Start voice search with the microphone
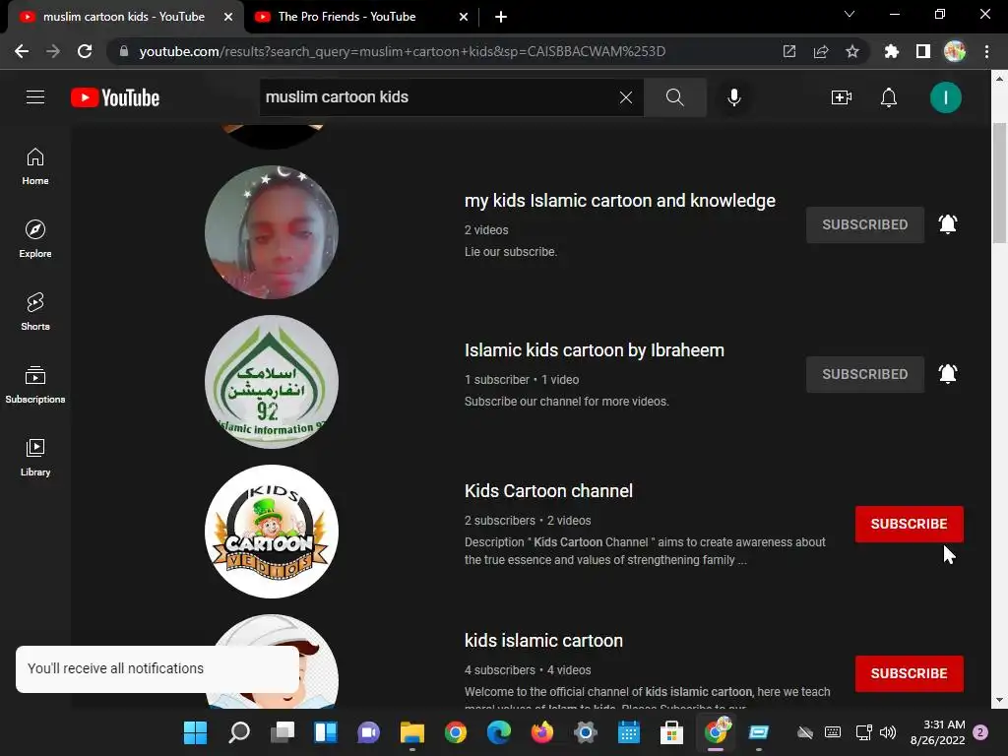The width and height of the screenshot is (1008, 756). pos(733,97)
